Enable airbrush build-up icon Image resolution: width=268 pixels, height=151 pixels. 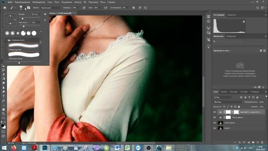point(106,8)
